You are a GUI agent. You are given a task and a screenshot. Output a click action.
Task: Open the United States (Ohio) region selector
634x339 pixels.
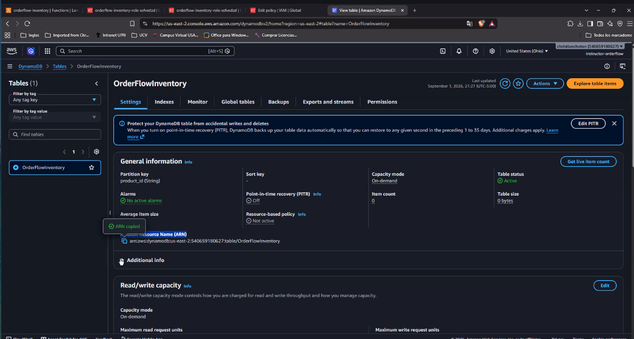pos(527,51)
